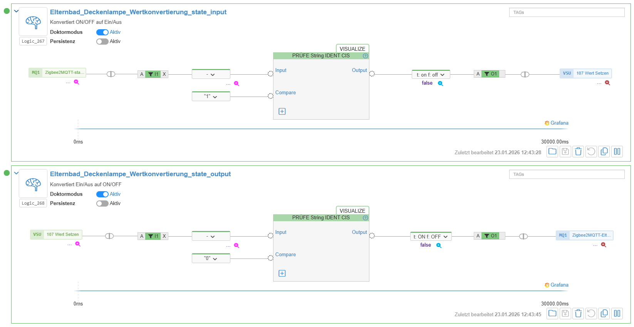Open the VISUALIZE tab on the second PRÜFE block
634x327 pixels.
coord(352,211)
